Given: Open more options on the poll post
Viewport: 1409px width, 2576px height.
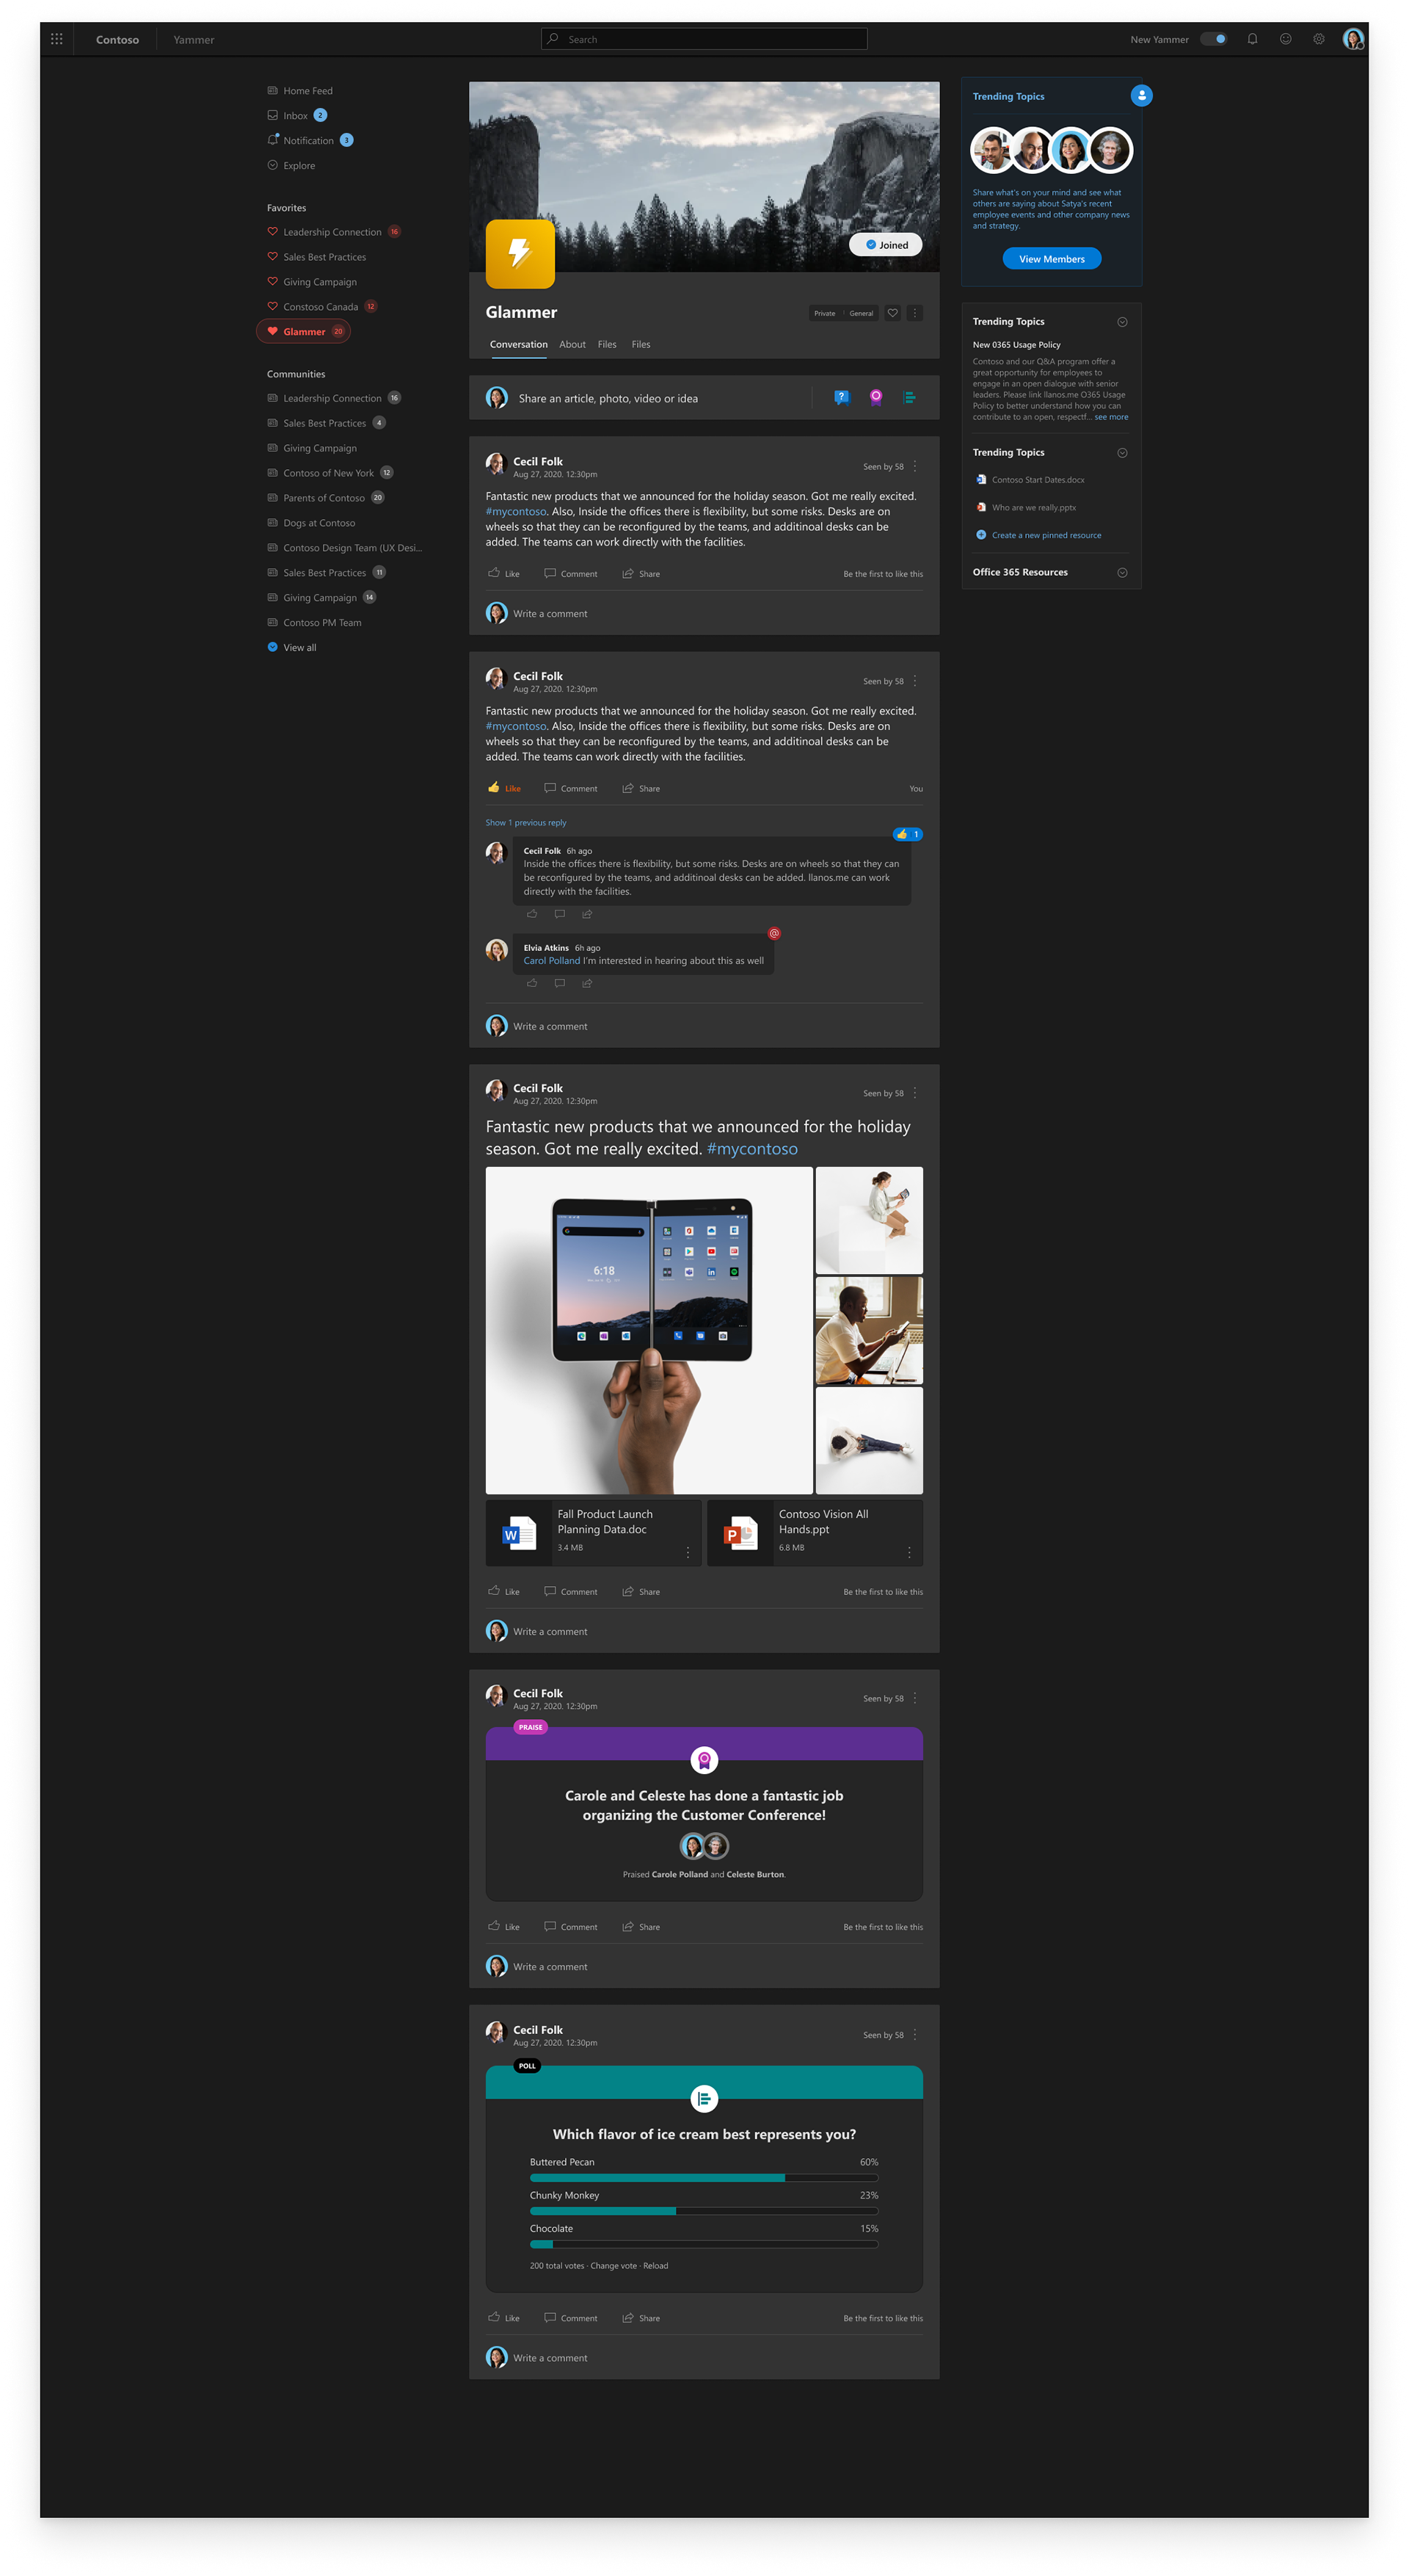Looking at the screenshot, I should (x=914, y=2035).
